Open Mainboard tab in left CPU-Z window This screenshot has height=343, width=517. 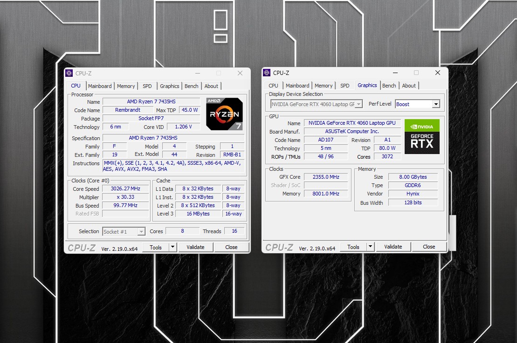[x=100, y=86]
